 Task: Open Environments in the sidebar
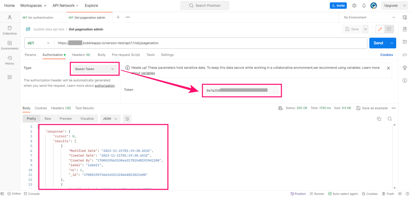click(x=10, y=45)
